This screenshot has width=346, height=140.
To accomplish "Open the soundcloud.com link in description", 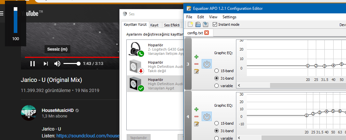I will tap(88, 136).
